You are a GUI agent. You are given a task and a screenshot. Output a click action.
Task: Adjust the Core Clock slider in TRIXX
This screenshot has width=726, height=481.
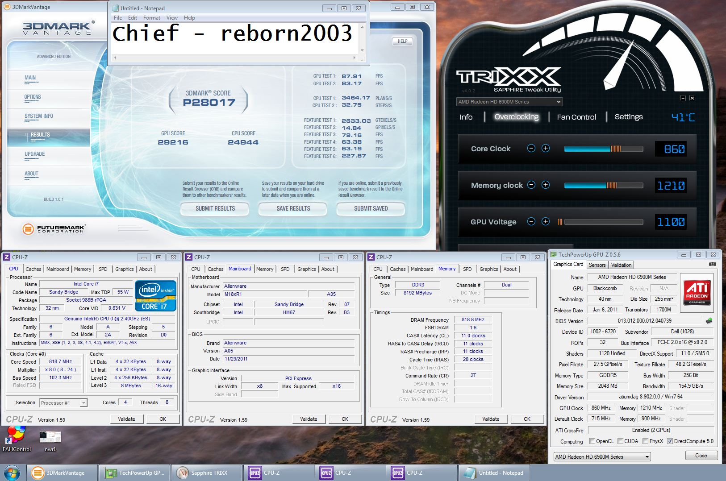[x=604, y=149]
